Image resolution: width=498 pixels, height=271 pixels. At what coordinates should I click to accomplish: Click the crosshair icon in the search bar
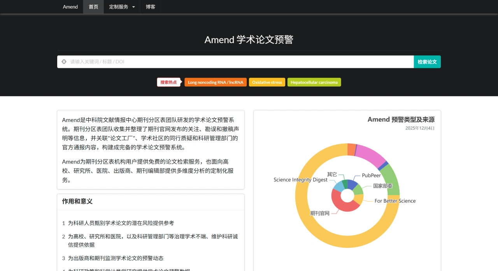click(x=63, y=61)
